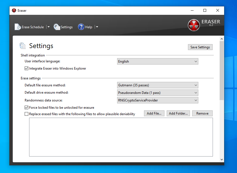Click the scrollbar down arrow
The width and height of the screenshot is (237, 173).
coord(222,160)
